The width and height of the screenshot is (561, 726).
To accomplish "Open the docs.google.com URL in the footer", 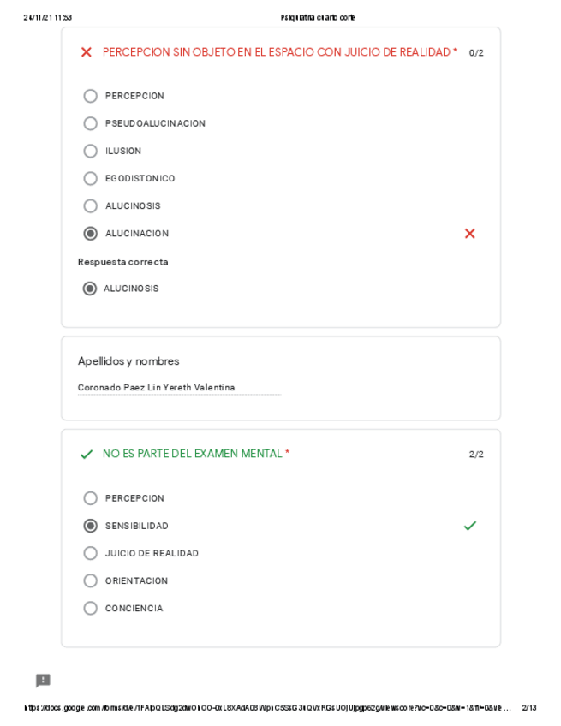I will click(267, 708).
